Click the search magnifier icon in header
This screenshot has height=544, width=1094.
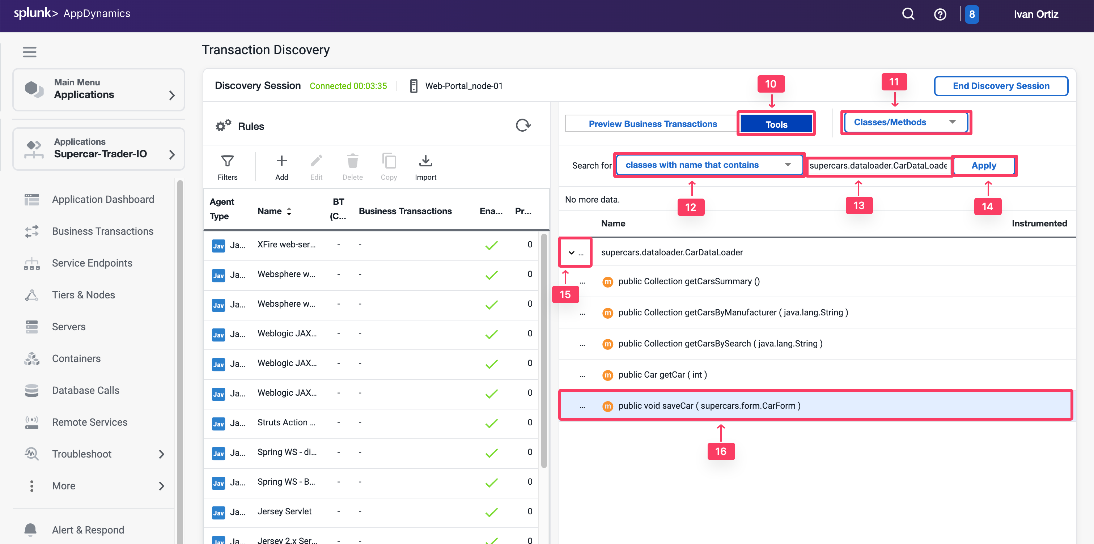(x=908, y=14)
